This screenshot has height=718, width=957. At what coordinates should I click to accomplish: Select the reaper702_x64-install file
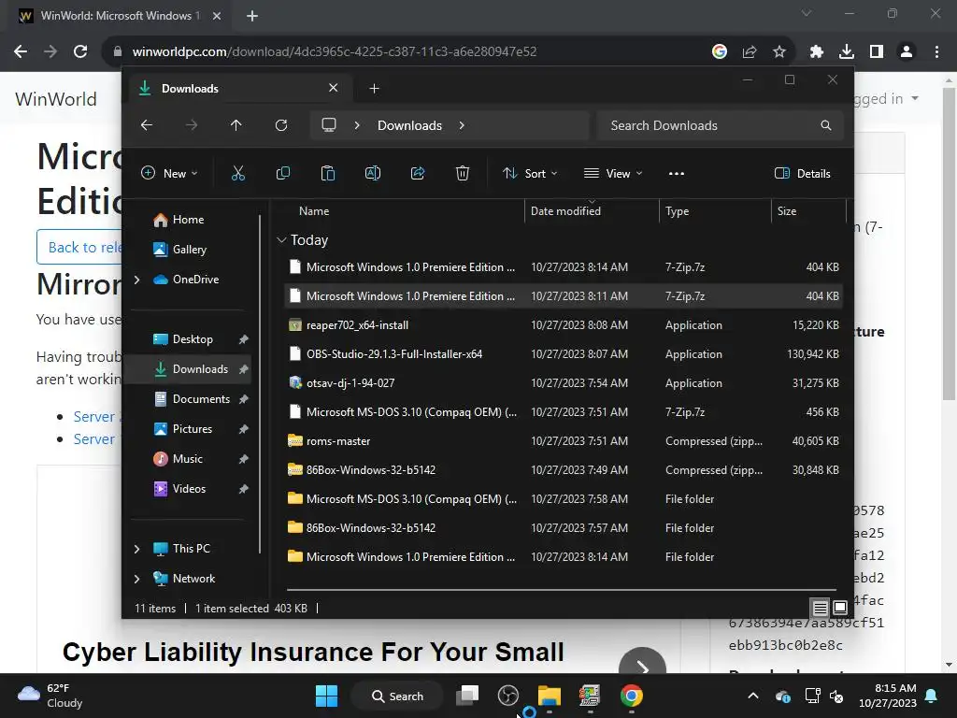point(564,325)
